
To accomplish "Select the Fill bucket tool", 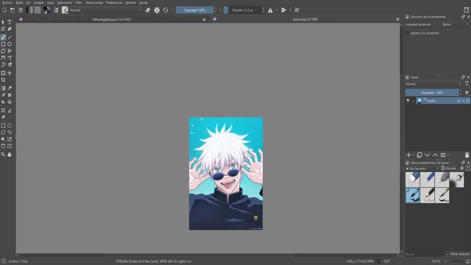I will tap(3, 102).
